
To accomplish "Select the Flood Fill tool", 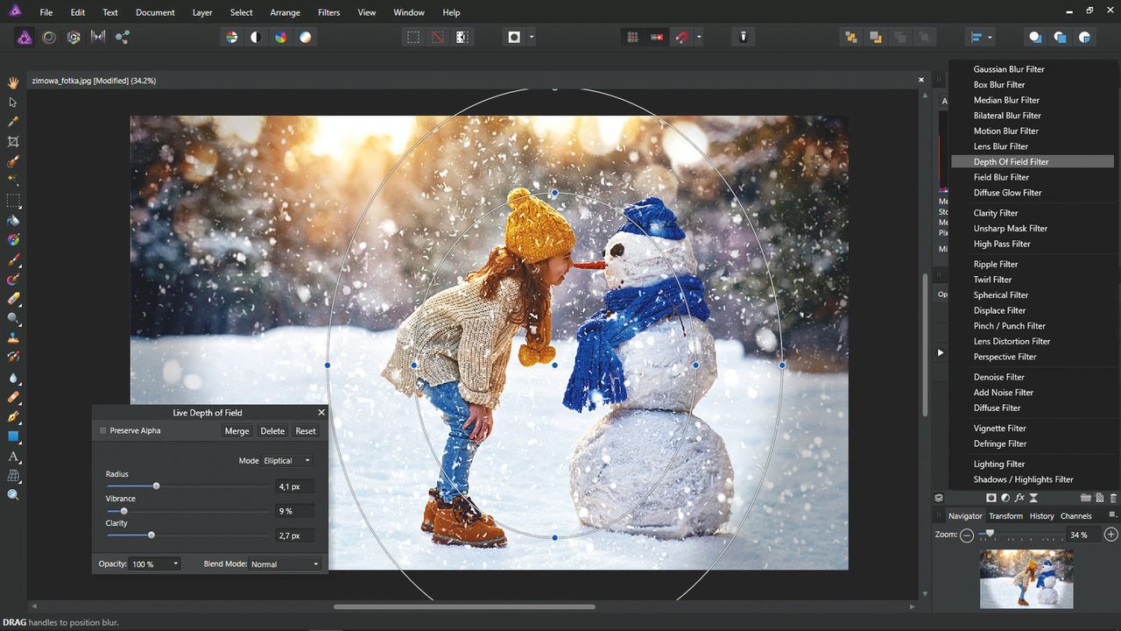I will point(13,221).
